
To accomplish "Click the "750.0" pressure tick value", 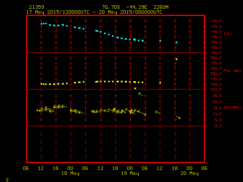I will 216,74.
